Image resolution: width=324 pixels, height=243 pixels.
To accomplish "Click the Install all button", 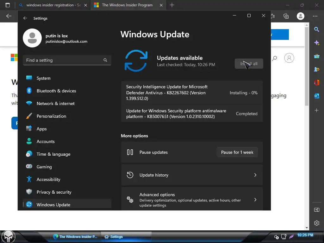I will coord(249,64).
